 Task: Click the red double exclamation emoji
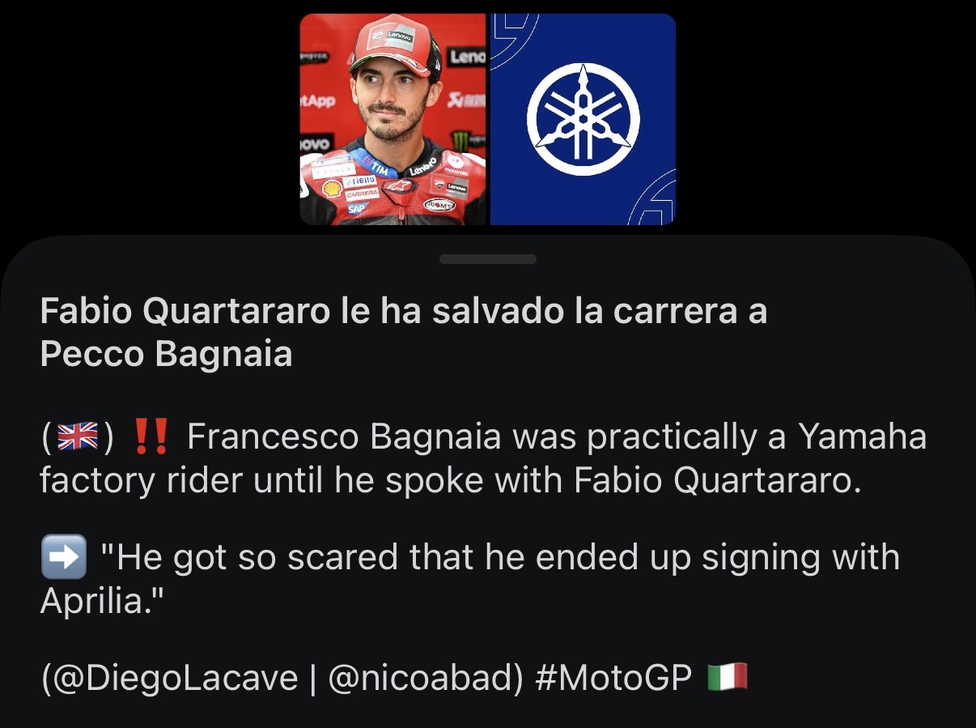pyautogui.click(x=150, y=437)
